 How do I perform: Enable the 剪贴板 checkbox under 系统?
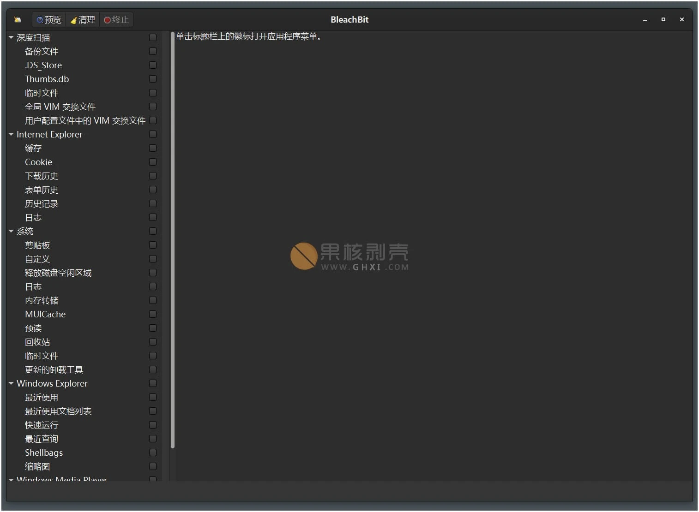[x=153, y=245]
